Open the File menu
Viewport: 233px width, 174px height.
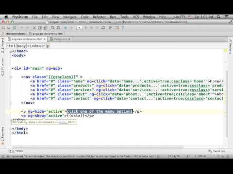point(35,17)
